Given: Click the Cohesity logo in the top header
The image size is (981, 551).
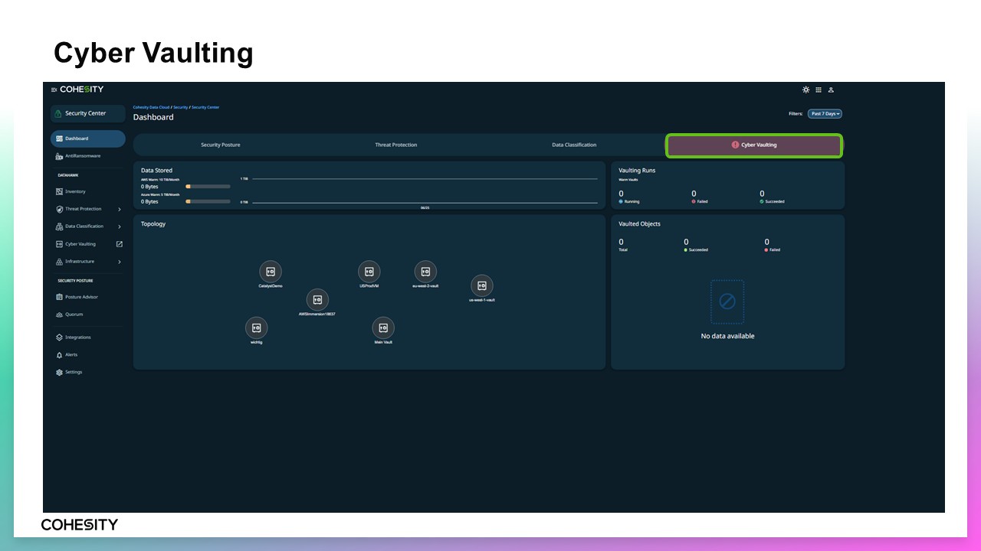Looking at the screenshot, I should tap(82, 90).
